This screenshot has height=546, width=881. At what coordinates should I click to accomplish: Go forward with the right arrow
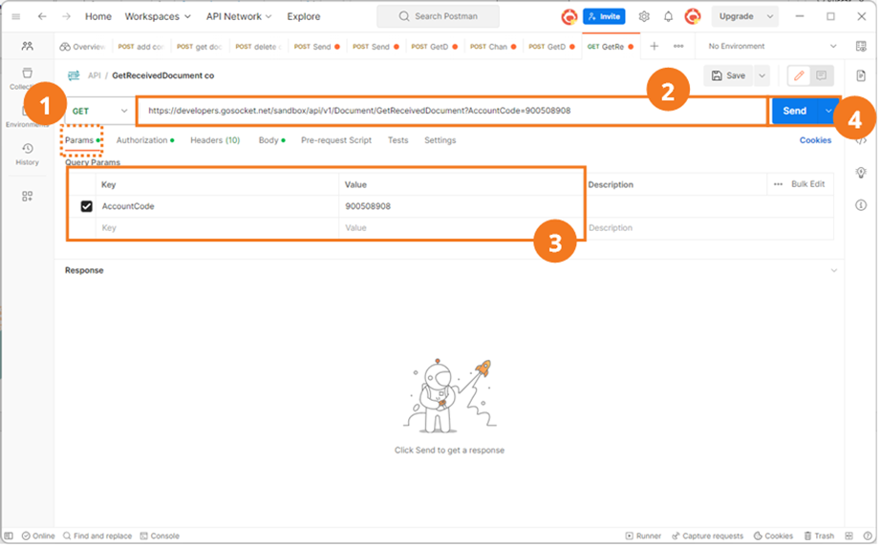[66, 16]
